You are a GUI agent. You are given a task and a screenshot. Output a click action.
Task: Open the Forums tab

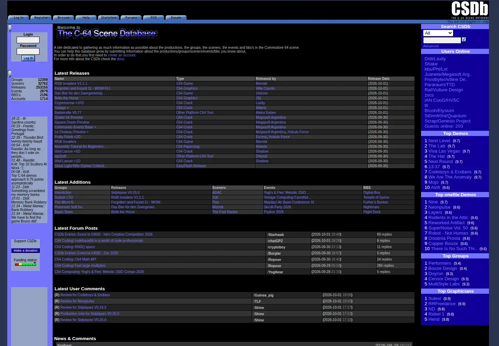[131, 18]
